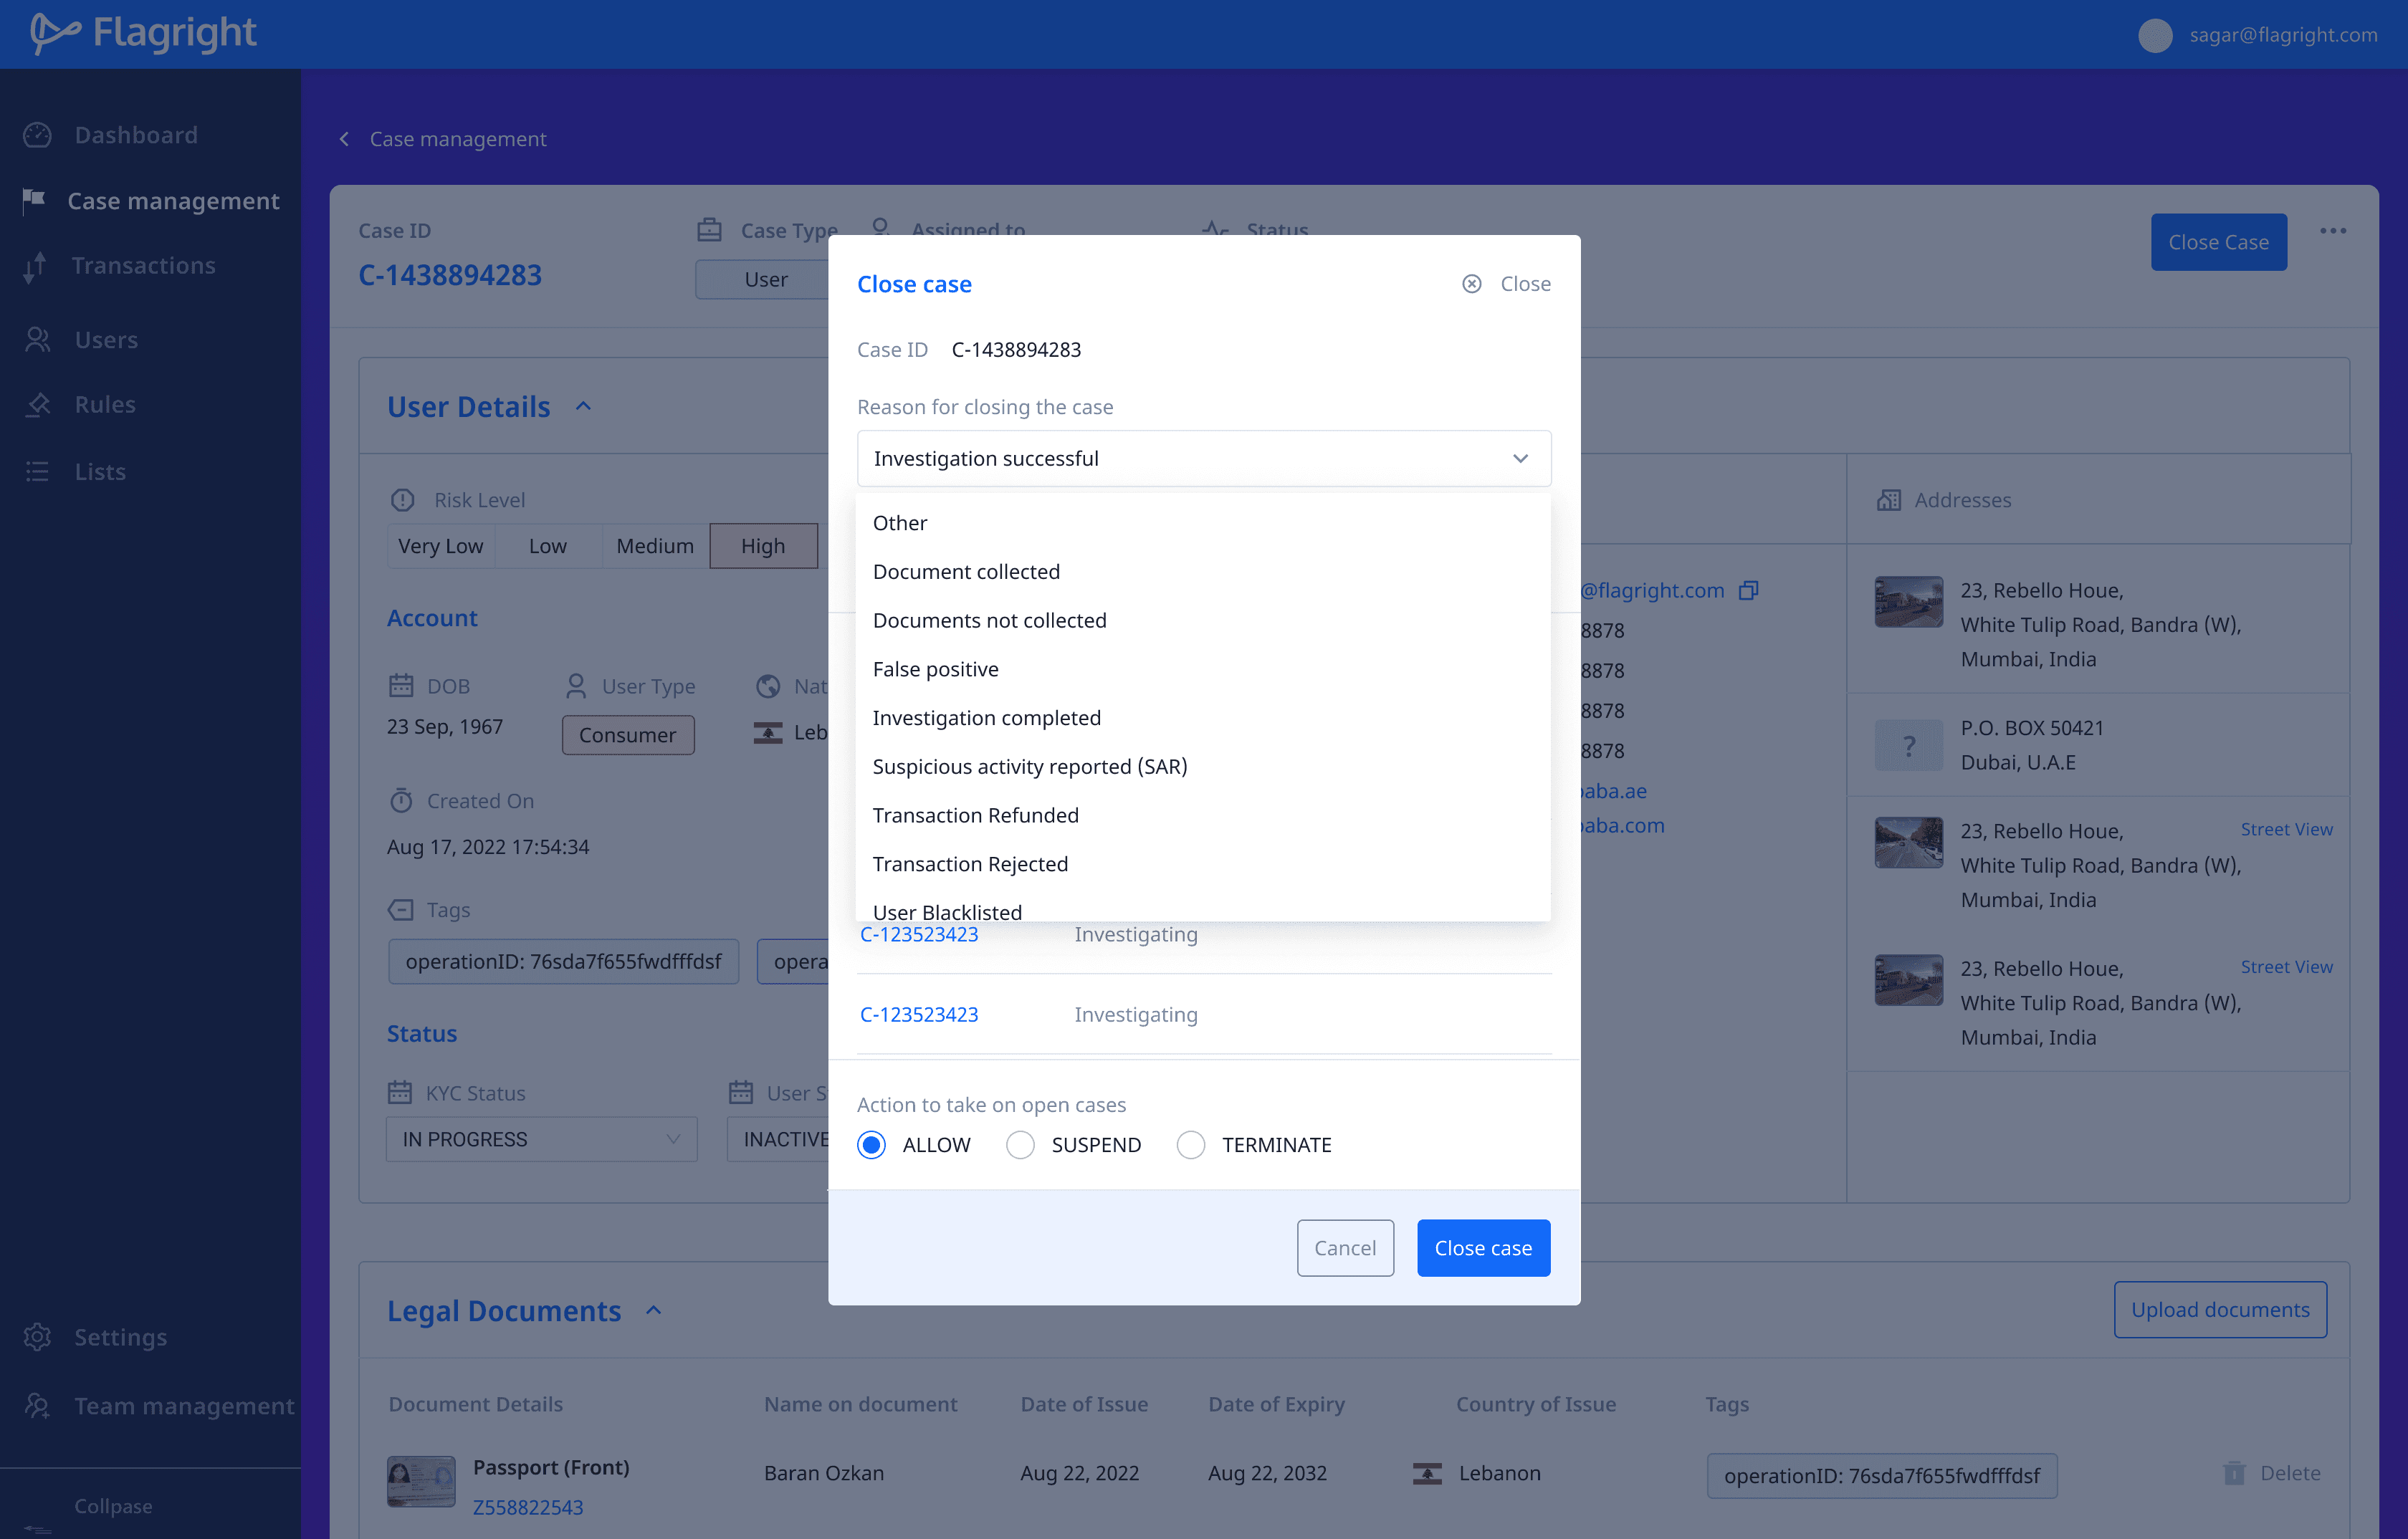Collapse the Legal Documents section
2408x1539 pixels.
[x=654, y=1310]
